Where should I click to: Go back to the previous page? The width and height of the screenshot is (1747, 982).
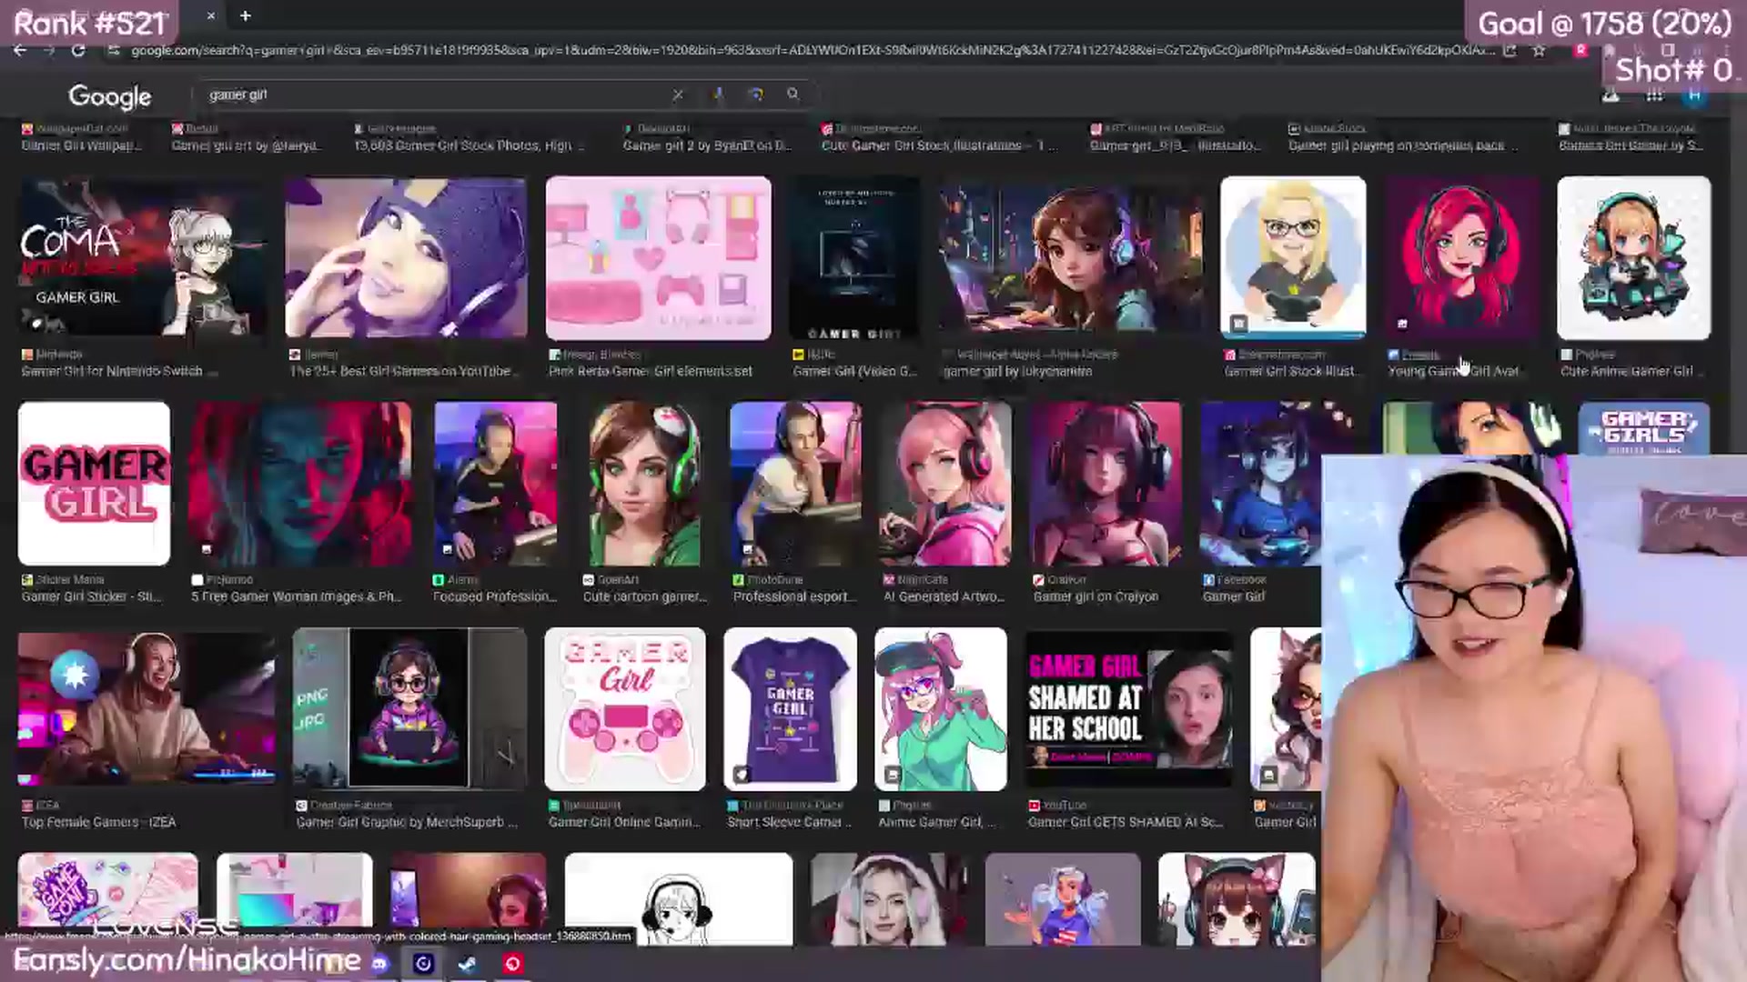click(20, 50)
